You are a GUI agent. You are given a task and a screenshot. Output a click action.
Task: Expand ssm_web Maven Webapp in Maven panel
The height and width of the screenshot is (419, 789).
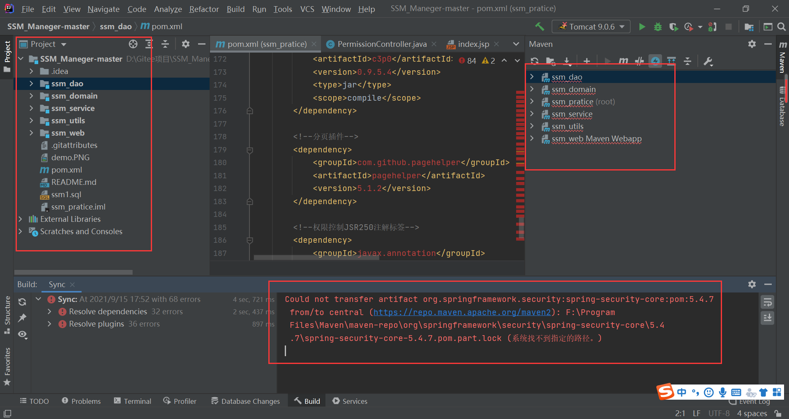[532, 138]
